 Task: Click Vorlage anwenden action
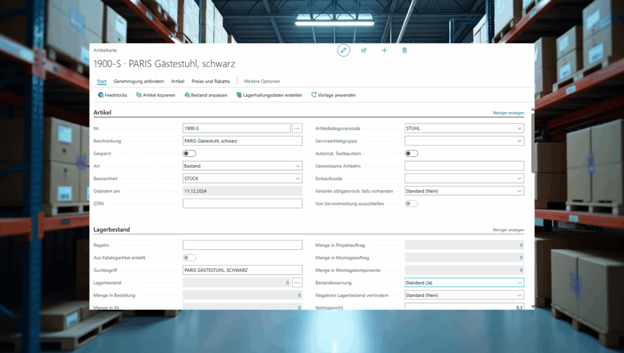pos(333,95)
